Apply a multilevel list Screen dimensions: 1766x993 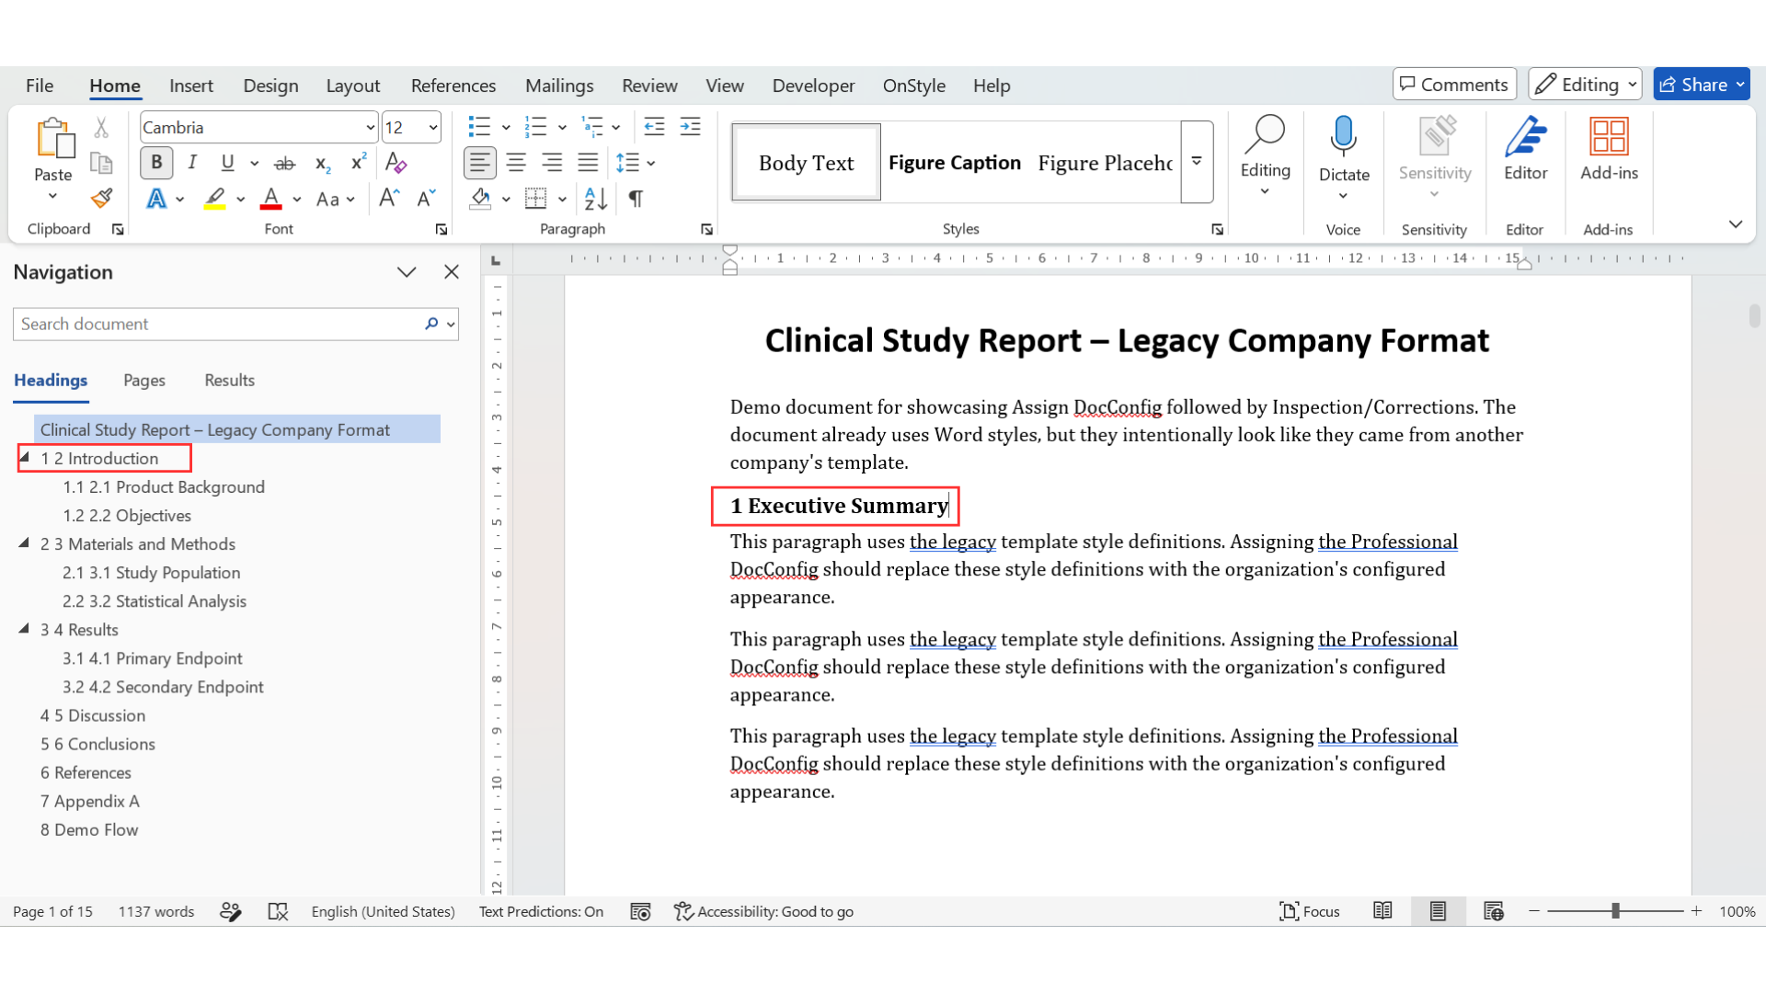592,127
